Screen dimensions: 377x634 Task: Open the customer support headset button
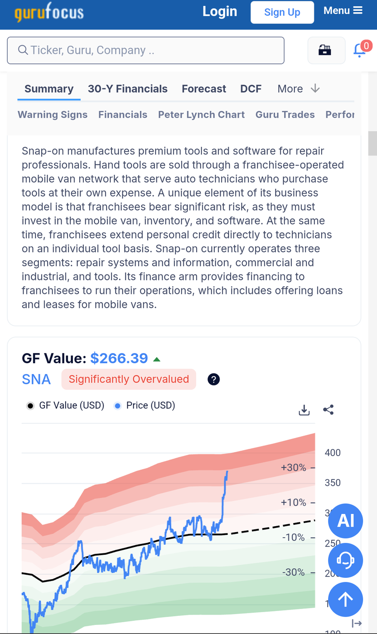point(346,560)
